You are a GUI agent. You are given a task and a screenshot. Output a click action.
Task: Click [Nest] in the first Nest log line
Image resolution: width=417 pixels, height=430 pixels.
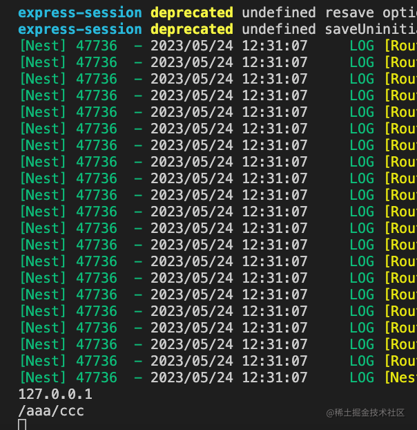tap(42, 46)
